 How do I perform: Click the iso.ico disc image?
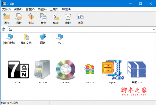(x=66, y=70)
